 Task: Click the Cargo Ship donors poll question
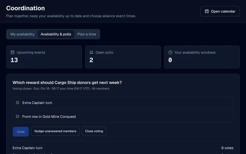(67, 82)
